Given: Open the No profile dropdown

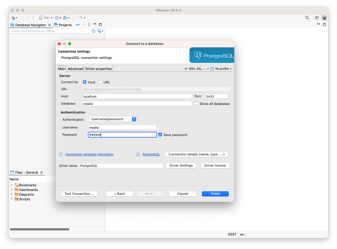Looking at the screenshot, I should click(221, 69).
